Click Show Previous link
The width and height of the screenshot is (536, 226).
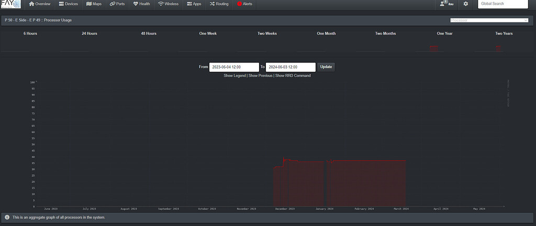pos(261,76)
